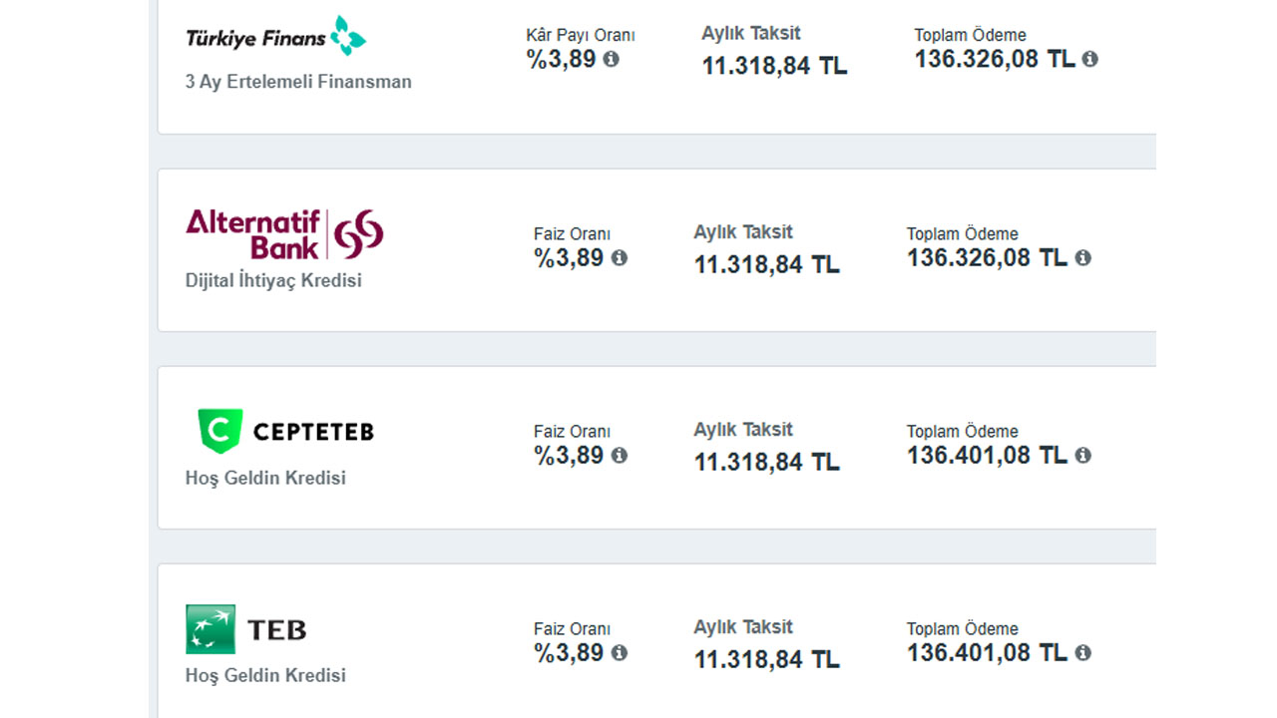
Task: Show info for CEPTETEB 136.401,08 TL total
Action: pyautogui.click(x=1082, y=456)
